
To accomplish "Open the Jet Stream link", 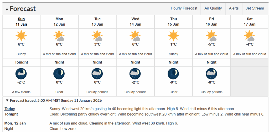I will click(x=255, y=8).
